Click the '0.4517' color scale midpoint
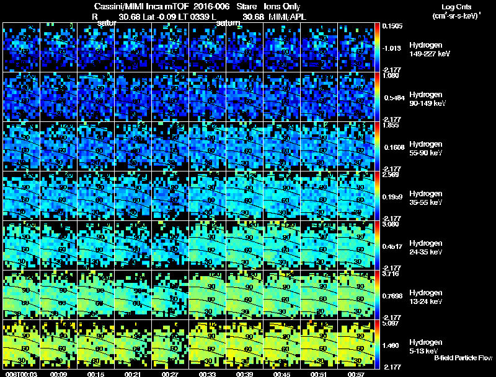The image size is (496, 377). point(392,246)
